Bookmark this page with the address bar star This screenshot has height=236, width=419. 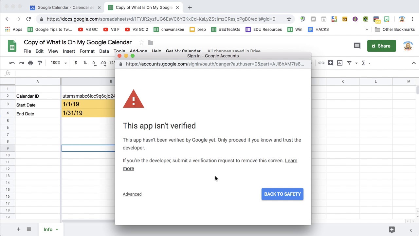coord(289,19)
